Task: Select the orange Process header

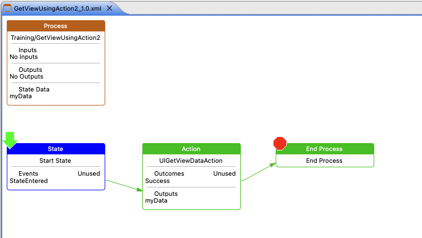Action: tap(55, 26)
